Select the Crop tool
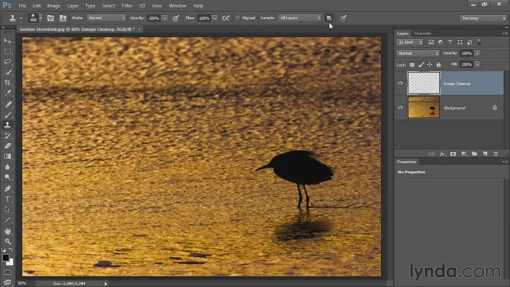This screenshot has height=287, width=510. [x=8, y=83]
